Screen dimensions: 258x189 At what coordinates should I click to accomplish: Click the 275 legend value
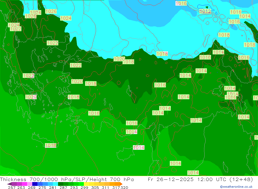tap(42, 187)
